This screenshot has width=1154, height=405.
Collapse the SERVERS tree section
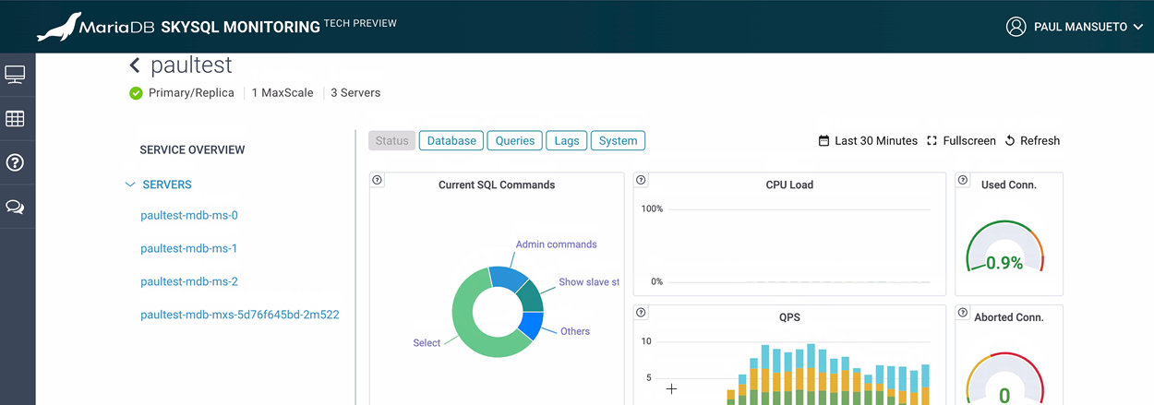(130, 185)
